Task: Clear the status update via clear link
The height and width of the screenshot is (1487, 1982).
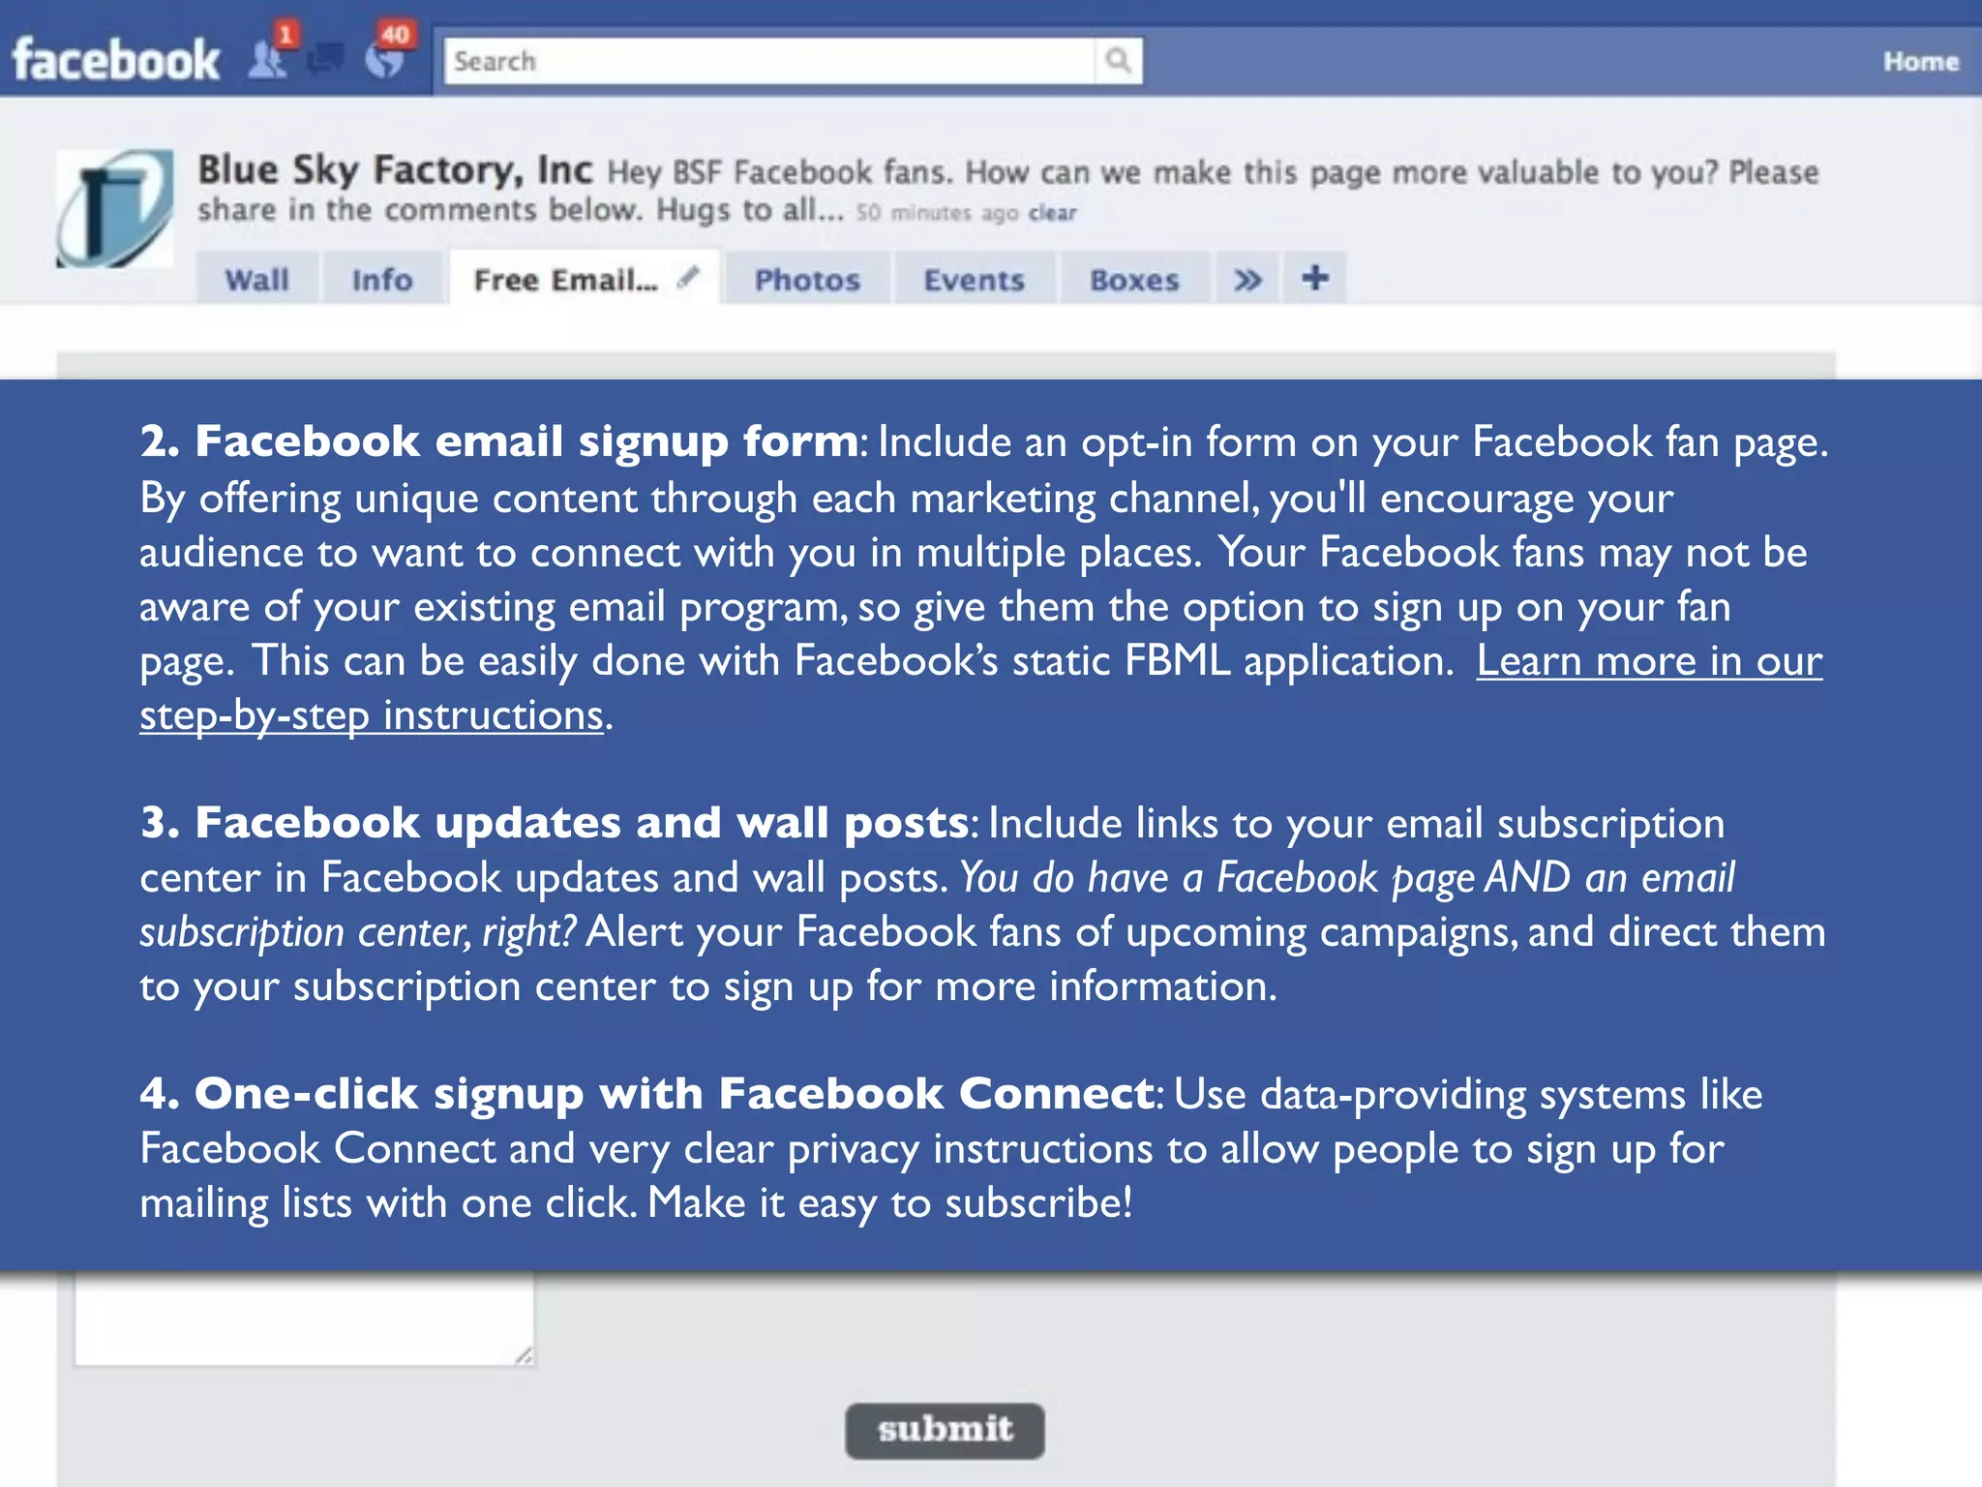Action: tap(1052, 213)
